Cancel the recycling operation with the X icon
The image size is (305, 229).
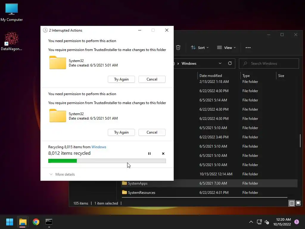click(x=163, y=154)
